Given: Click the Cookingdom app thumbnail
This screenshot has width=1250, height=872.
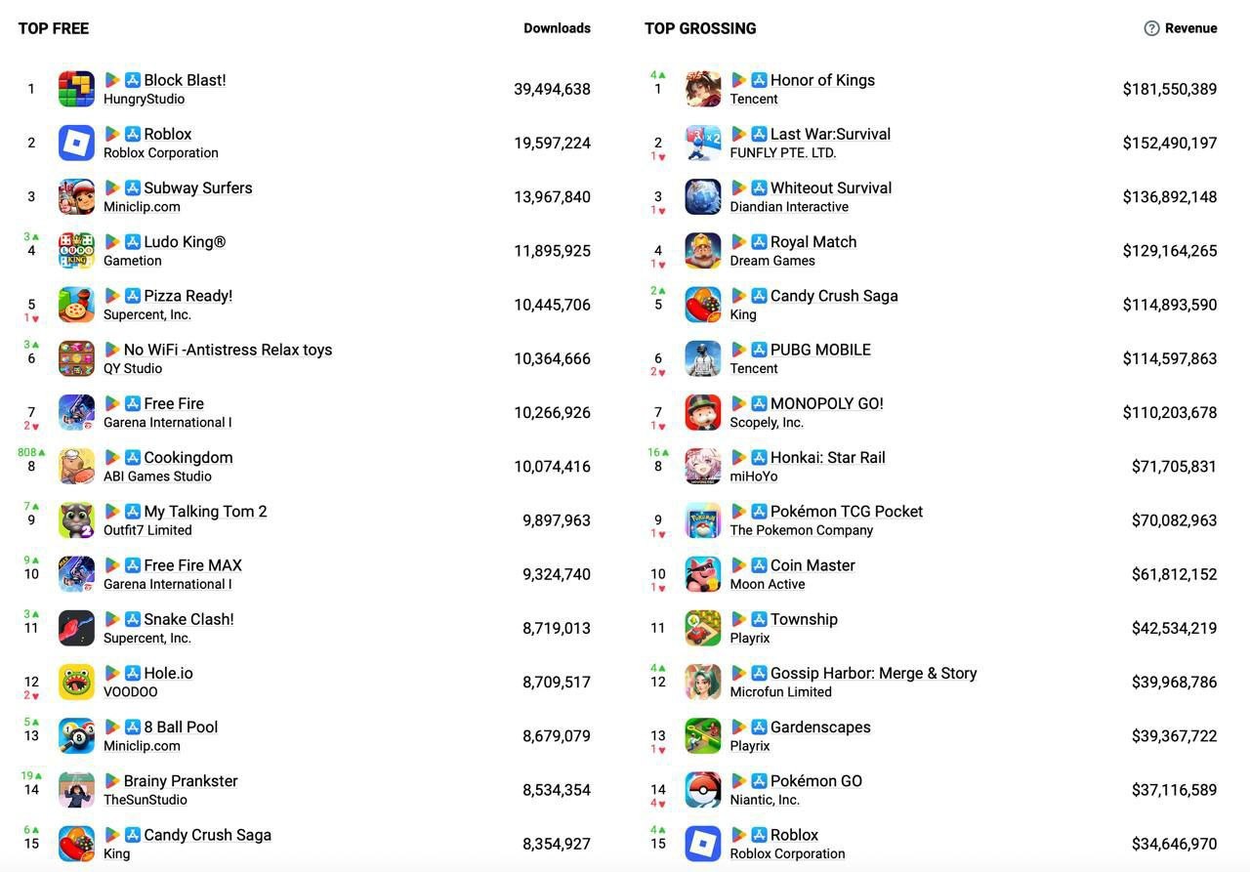Looking at the screenshot, I should (76, 466).
